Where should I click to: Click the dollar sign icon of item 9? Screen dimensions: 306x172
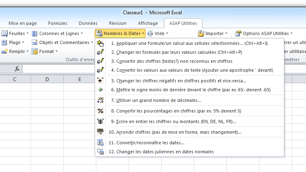pos(100,121)
